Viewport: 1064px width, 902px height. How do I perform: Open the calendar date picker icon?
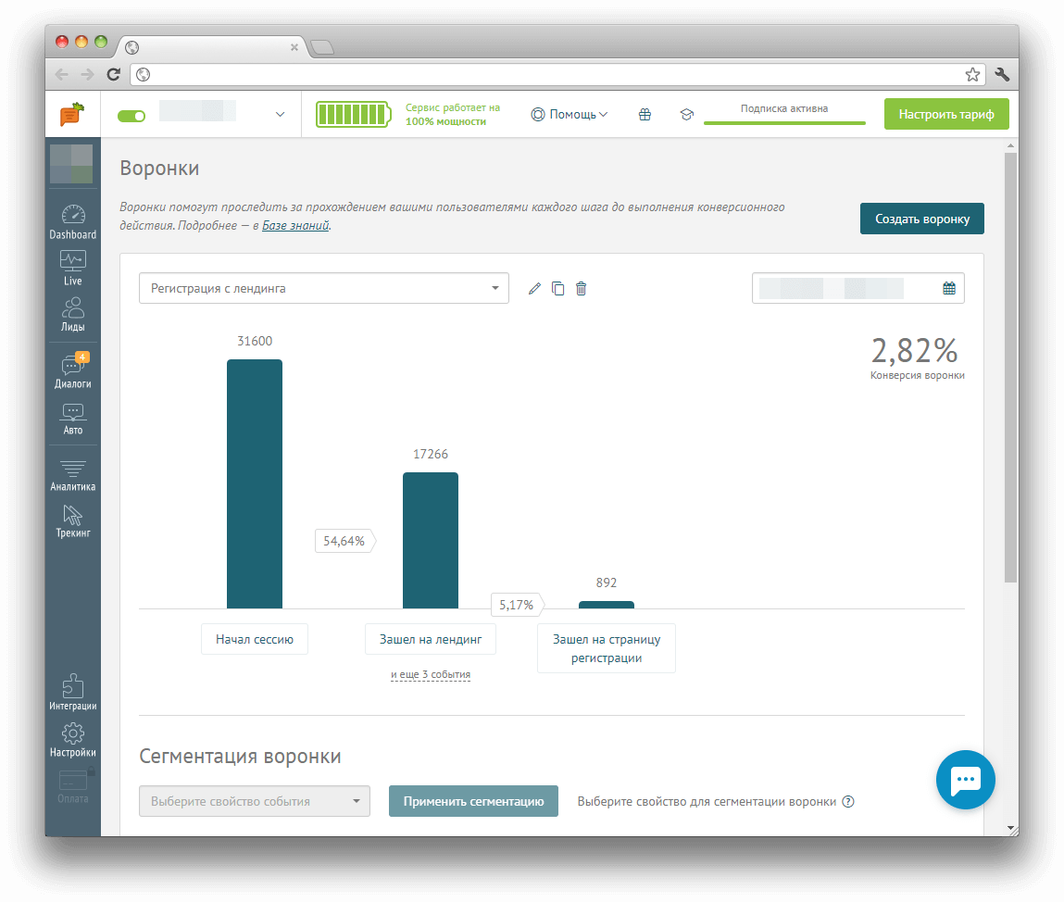point(949,289)
